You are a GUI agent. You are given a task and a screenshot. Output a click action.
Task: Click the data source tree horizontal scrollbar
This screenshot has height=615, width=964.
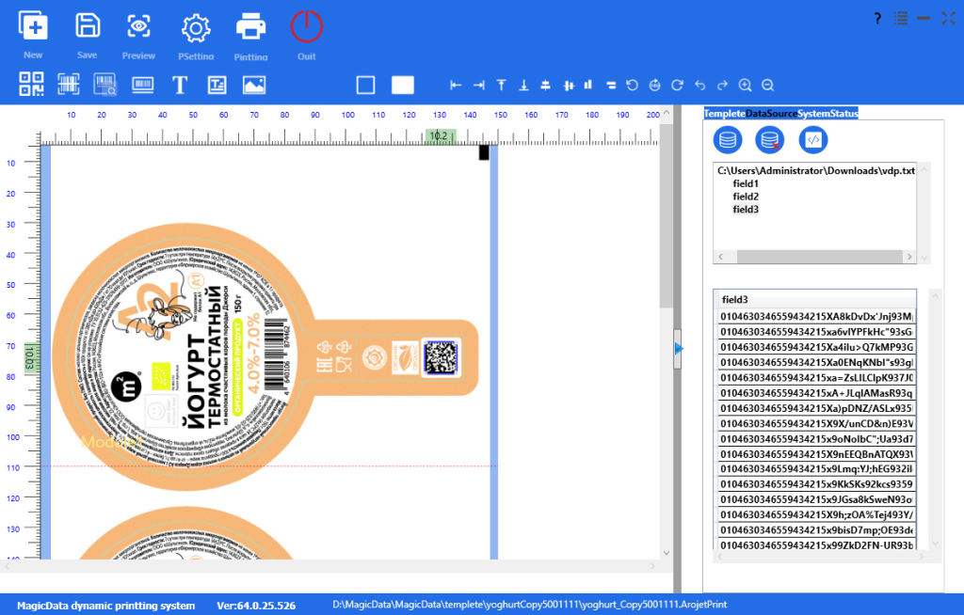coord(819,256)
